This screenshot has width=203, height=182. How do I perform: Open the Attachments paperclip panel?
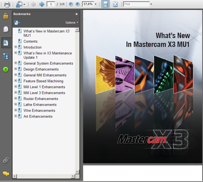click(6, 160)
